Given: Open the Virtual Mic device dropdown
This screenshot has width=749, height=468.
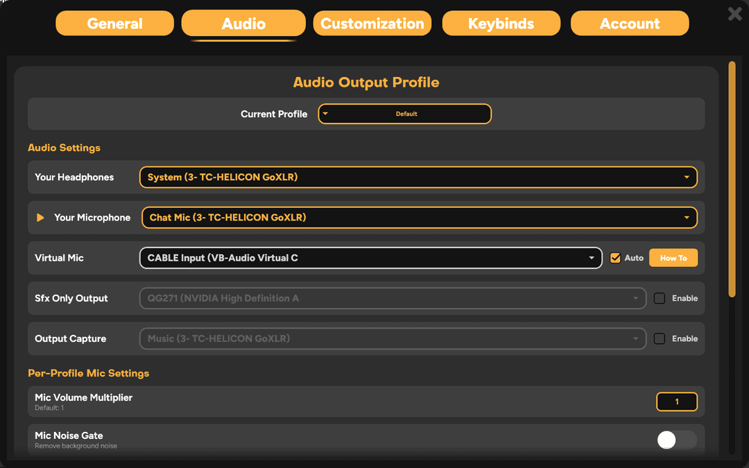Looking at the screenshot, I should pos(370,257).
